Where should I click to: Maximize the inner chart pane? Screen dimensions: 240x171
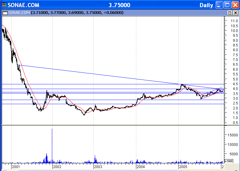click(230, 13)
